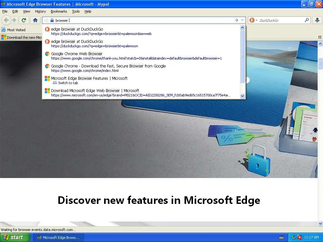Image resolution: width=323 pixels, height=242 pixels.
Task: Choose the 'Google Chrome Web Browser' suggestion
Action: click(x=141, y=56)
